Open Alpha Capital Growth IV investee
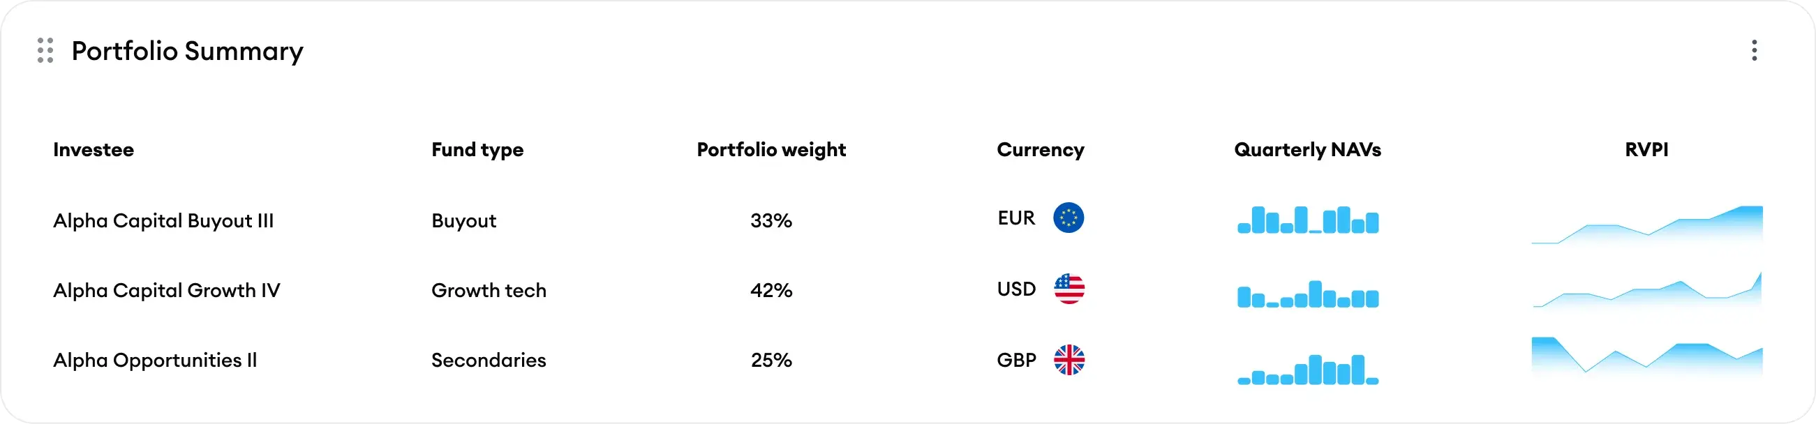This screenshot has height=424, width=1816. click(x=166, y=291)
